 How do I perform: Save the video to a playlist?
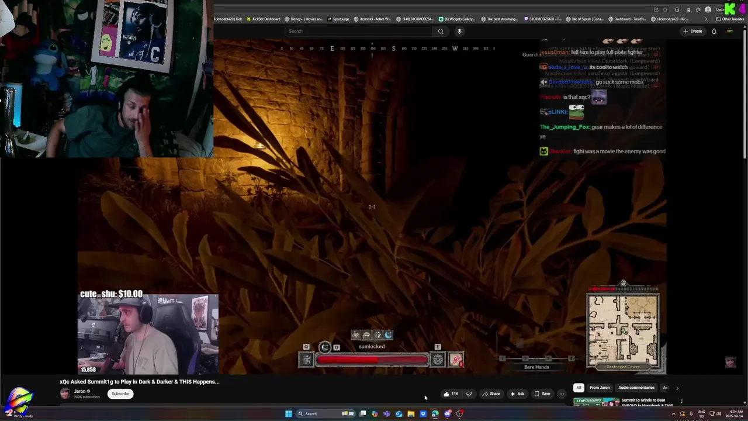point(542,394)
